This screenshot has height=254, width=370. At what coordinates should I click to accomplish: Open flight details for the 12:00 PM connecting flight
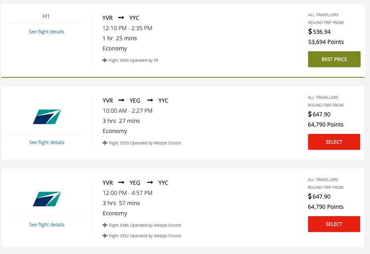coord(46,224)
